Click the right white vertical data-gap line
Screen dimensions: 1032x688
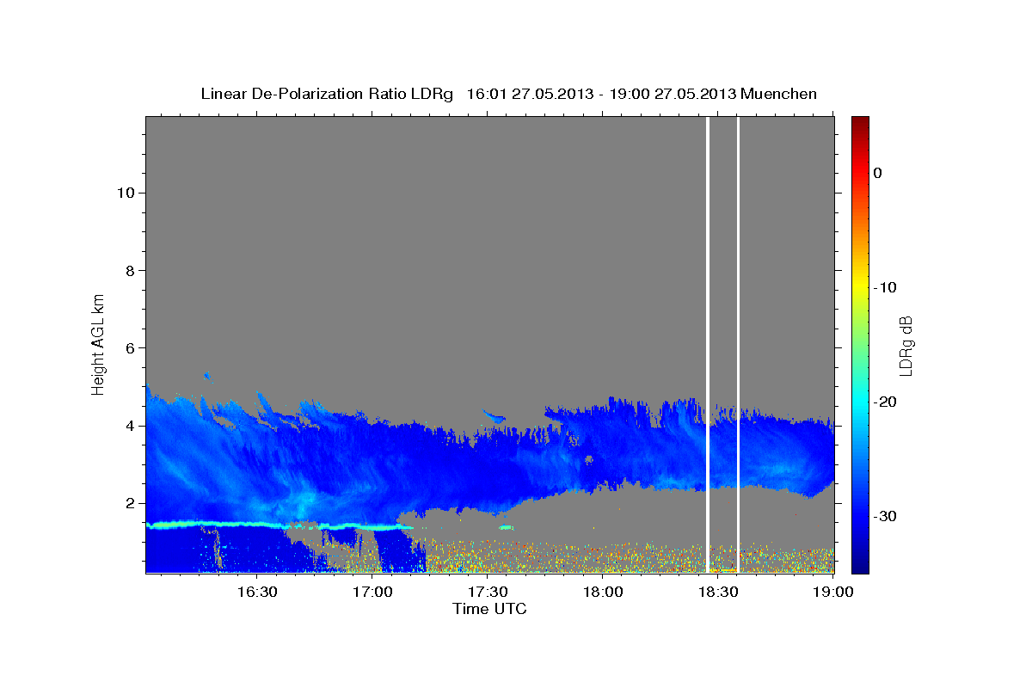[x=739, y=344]
